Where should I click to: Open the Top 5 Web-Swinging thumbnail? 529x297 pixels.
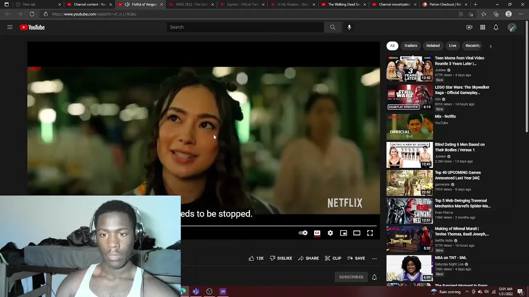[x=410, y=211]
